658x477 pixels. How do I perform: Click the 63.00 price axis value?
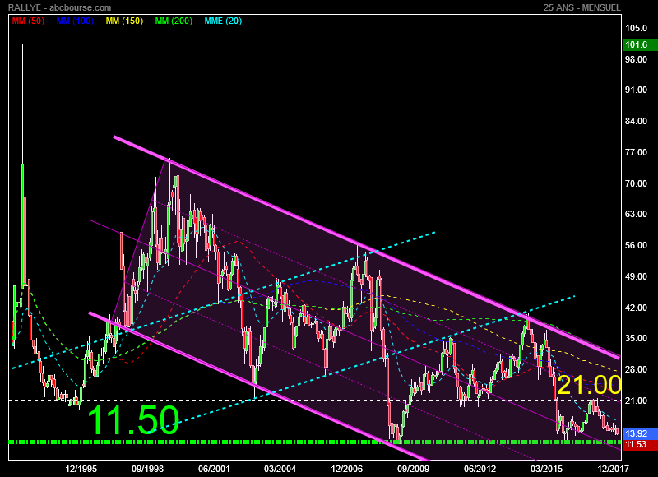coord(636,214)
